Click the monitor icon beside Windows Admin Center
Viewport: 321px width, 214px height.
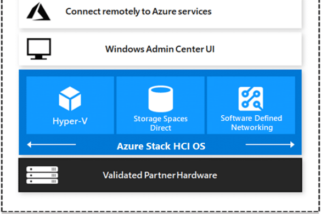click(39, 49)
